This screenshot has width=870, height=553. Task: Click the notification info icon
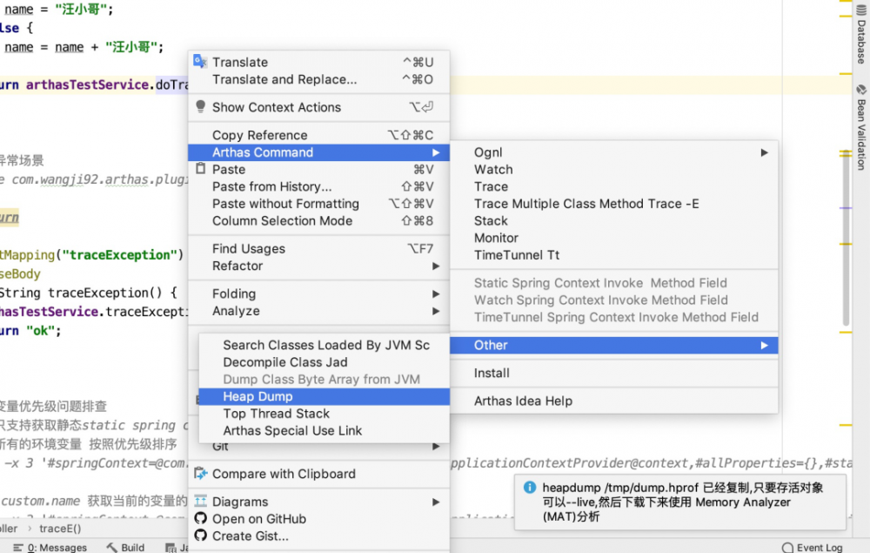[x=529, y=488]
